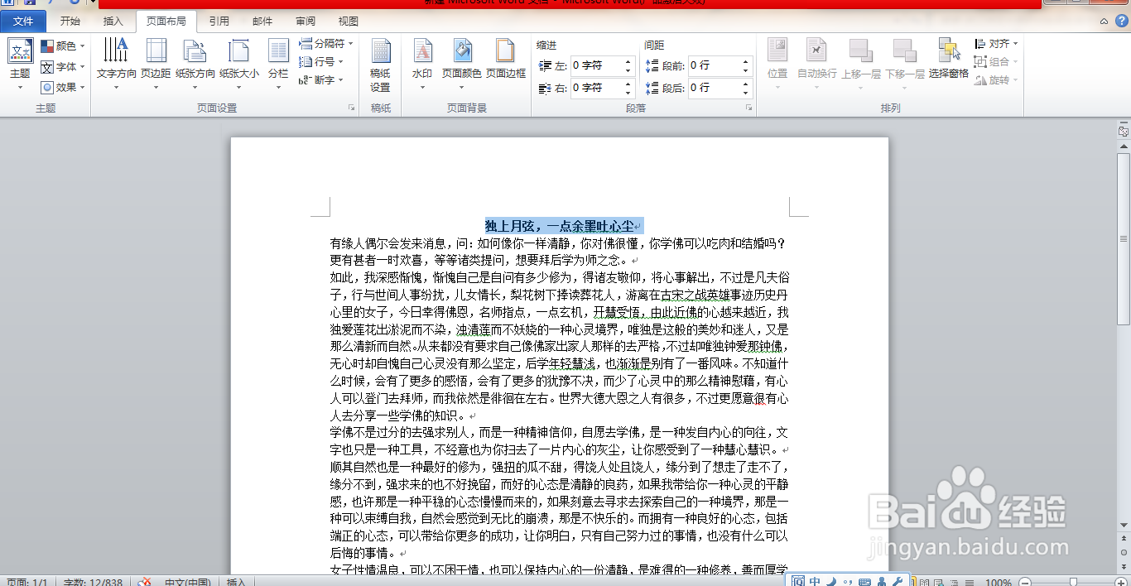Switch to the 视图 view tab
This screenshot has height=586, width=1131.
pos(349,22)
